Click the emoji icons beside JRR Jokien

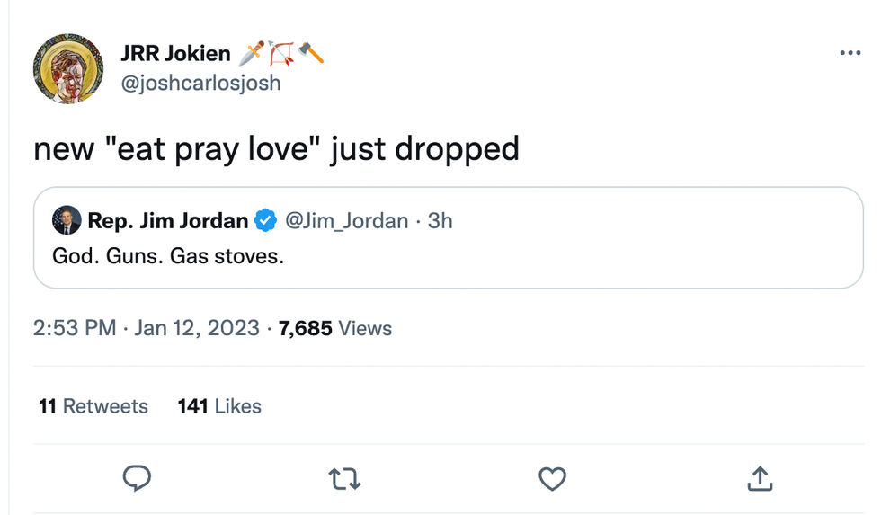point(281,54)
